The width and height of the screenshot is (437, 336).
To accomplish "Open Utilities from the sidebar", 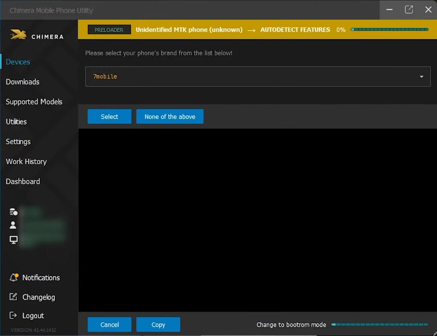I will (x=16, y=122).
